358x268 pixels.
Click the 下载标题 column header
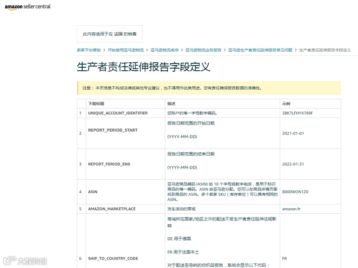(96, 103)
